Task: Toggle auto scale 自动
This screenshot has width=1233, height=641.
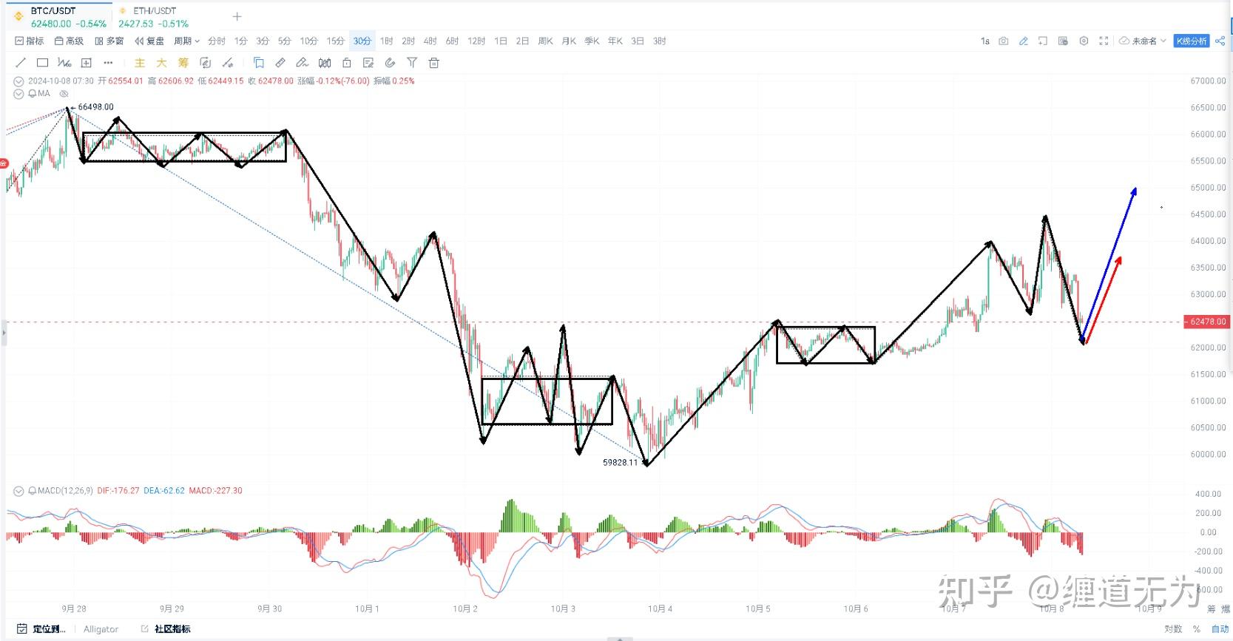Action: pos(1220,629)
